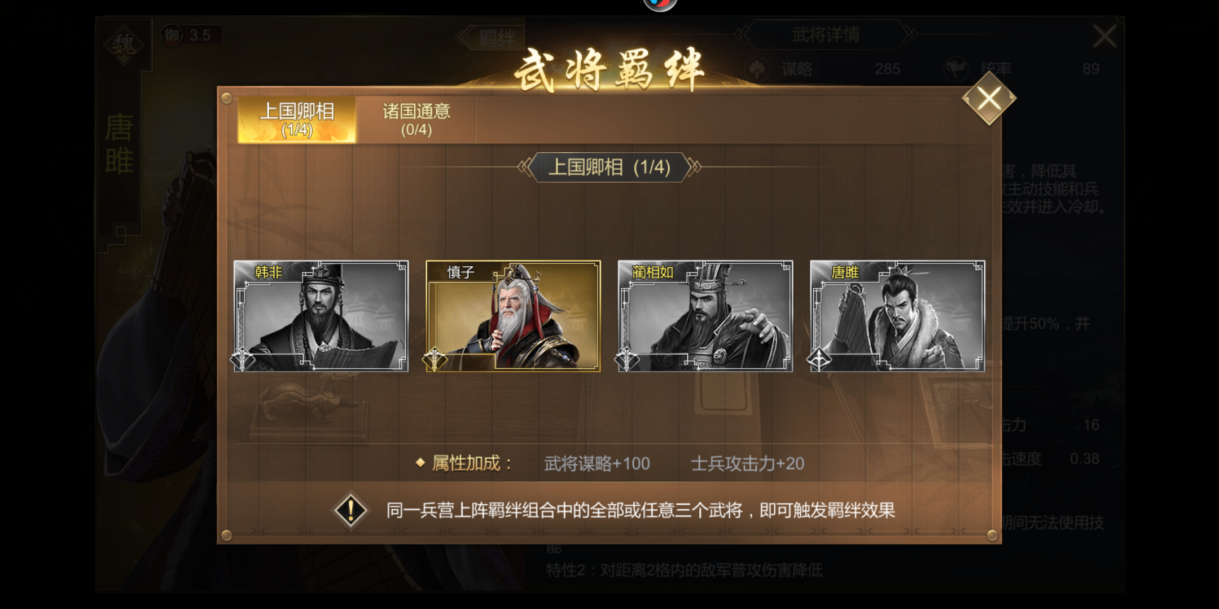1219x609 pixels.
Task: Open the 韩非 general portrait card
Action: [321, 316]
